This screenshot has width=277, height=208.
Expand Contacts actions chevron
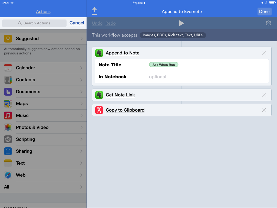pos(81,80)
